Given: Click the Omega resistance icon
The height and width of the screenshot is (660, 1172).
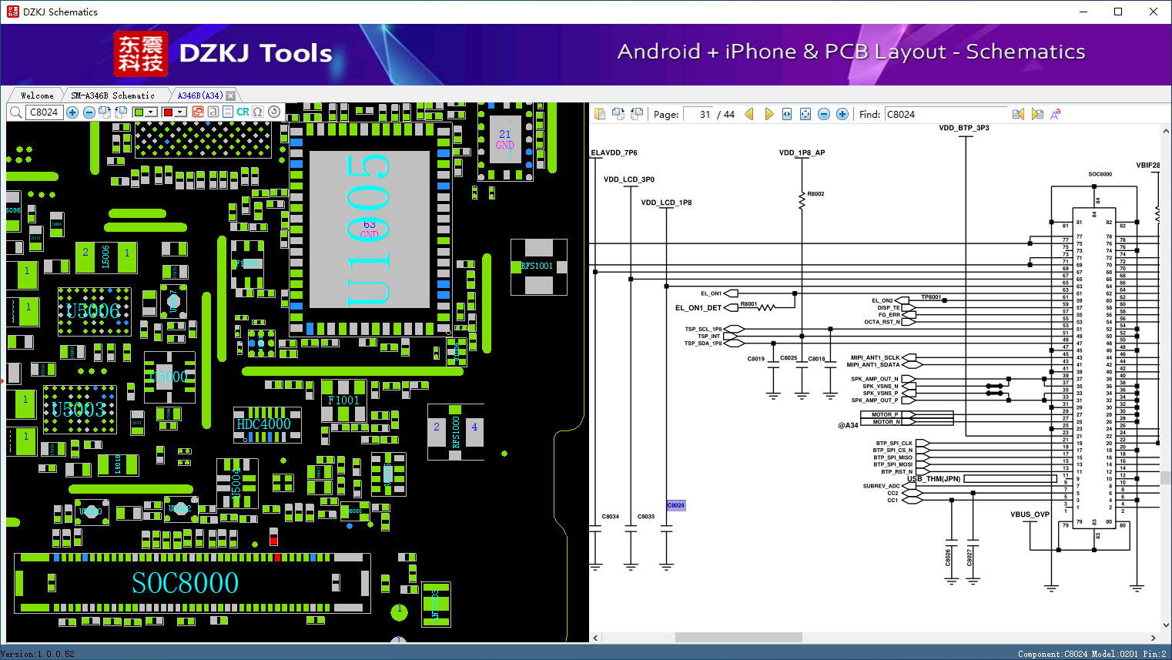Looking at the screenshot, I should point(258,112).
